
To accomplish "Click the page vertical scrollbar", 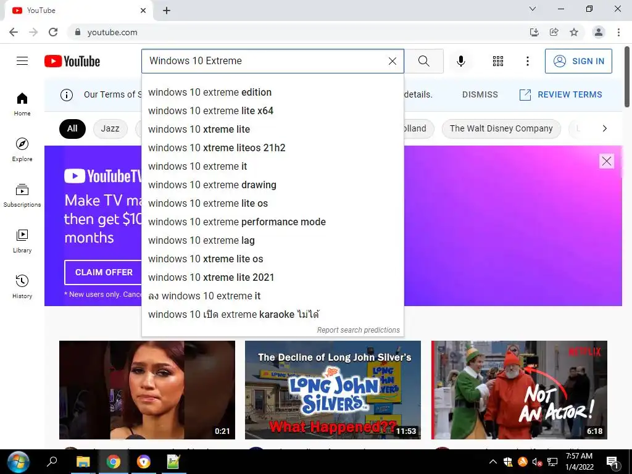I will pyautogui.click(x=627, y=77).
